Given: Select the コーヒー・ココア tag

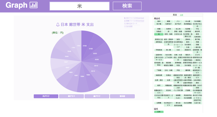Looking at the screenshot, I should click(178, 46).
